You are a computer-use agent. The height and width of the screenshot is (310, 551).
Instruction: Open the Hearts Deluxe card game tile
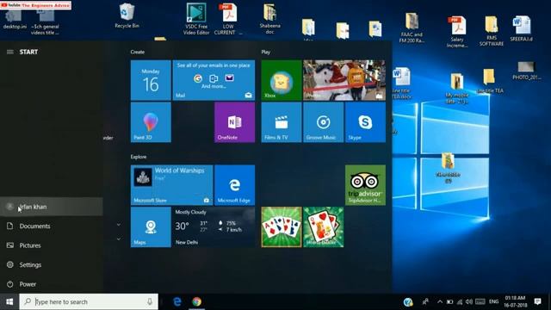[x=324, y=227]
